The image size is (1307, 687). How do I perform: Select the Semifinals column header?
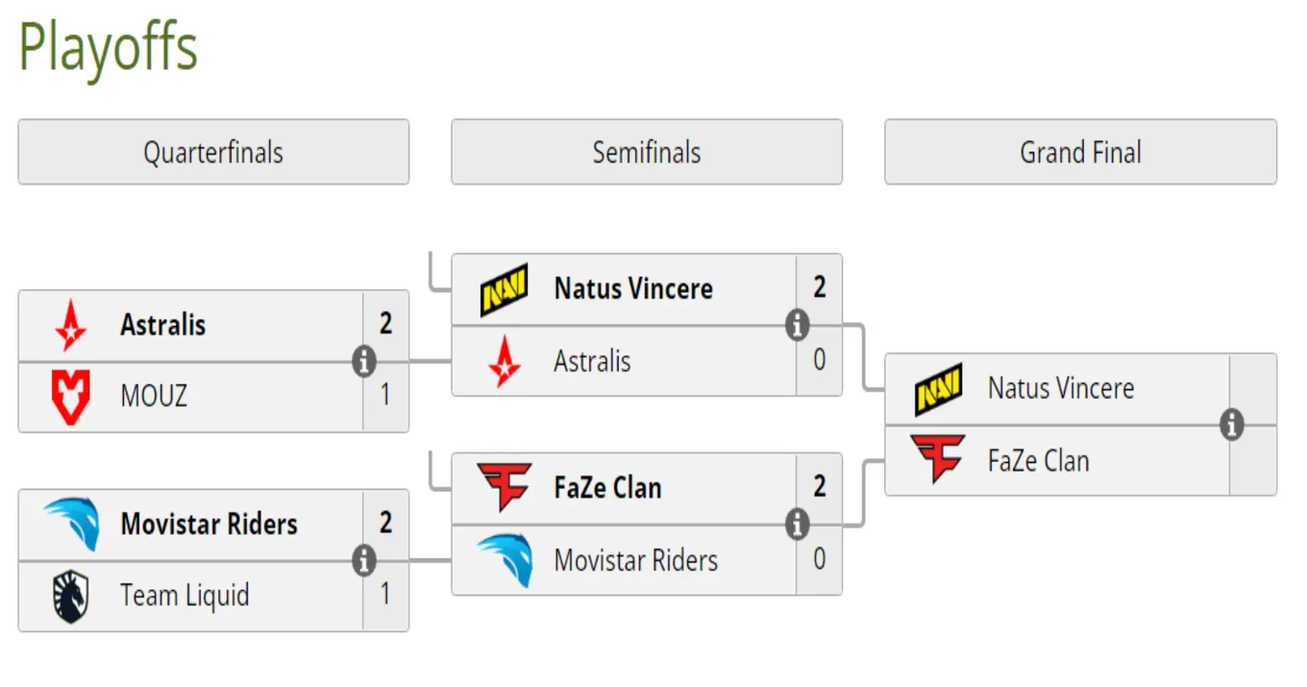pyautogui.click(x=647, y=152)
